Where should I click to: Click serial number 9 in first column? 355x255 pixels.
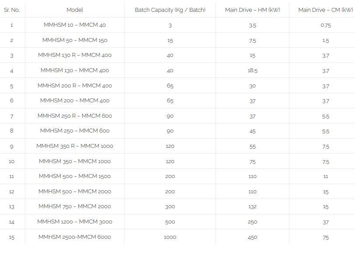[x=12, y=146]
